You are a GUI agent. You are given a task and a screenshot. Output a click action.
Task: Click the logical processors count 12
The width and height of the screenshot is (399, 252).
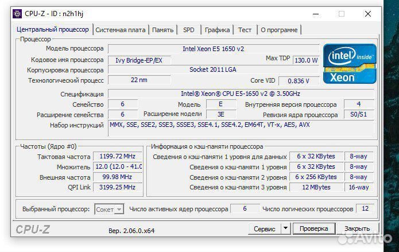tap(365, 208)
